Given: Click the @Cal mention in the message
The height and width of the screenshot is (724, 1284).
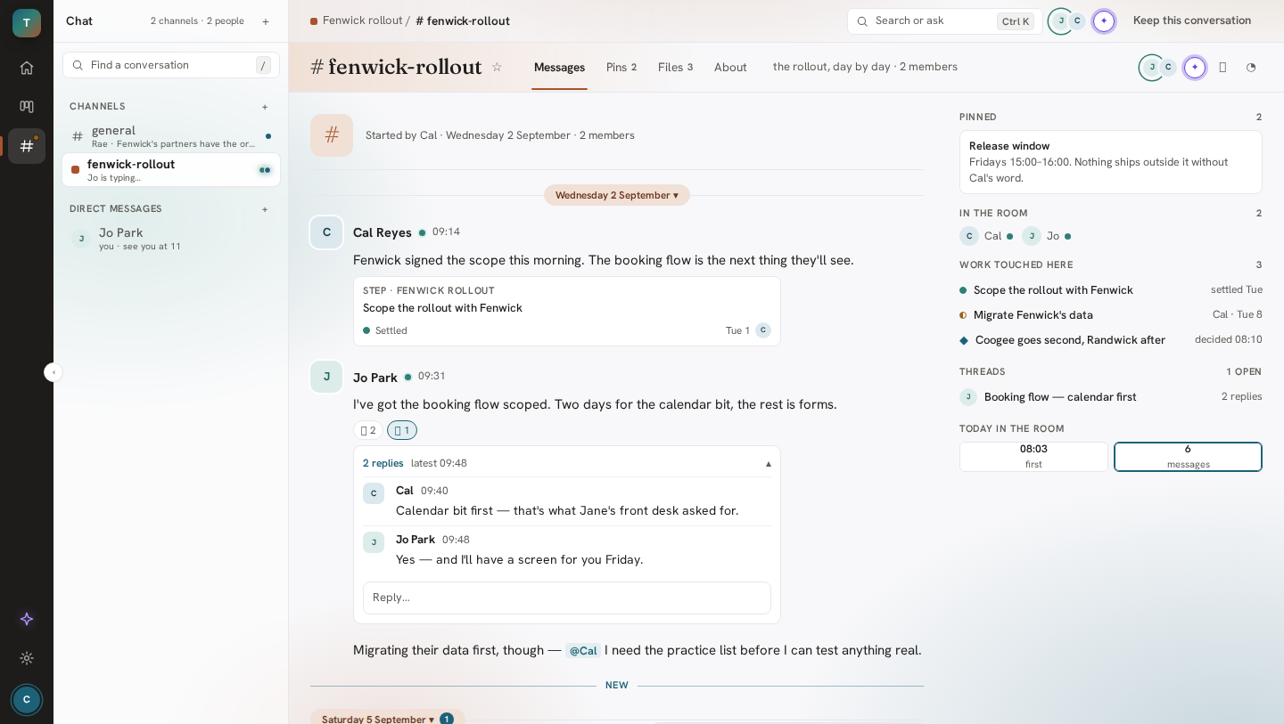Looking at the screenshot, I should pos(583,651).
